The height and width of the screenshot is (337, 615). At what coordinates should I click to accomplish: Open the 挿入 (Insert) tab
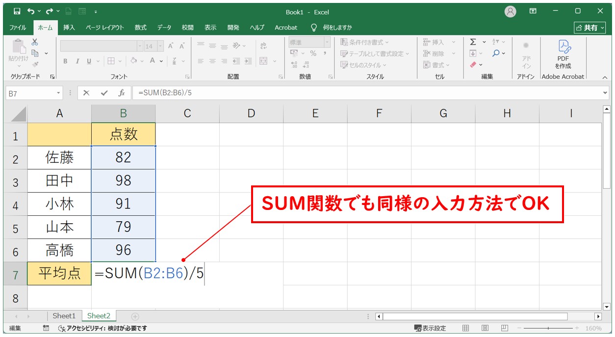point(69,27)
